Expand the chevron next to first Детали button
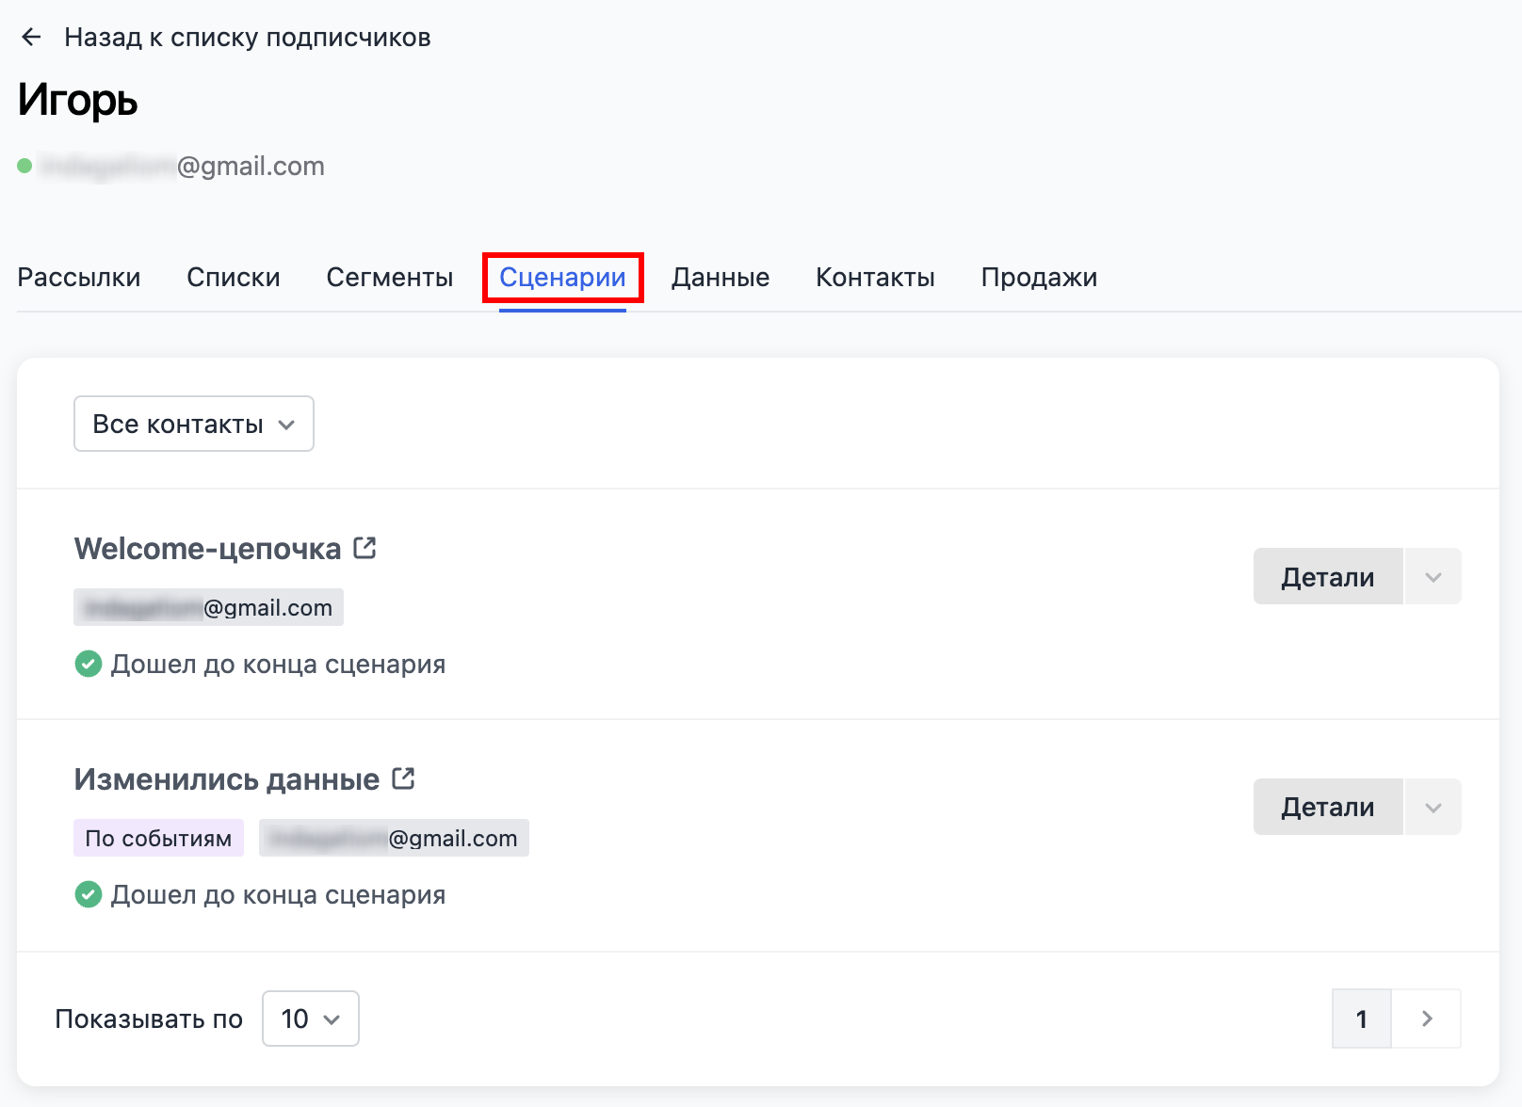The image size is (1522, 1107). click(1432, 576)
